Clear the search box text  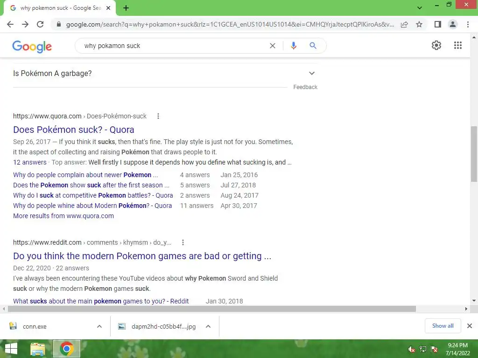coord(273,46)
